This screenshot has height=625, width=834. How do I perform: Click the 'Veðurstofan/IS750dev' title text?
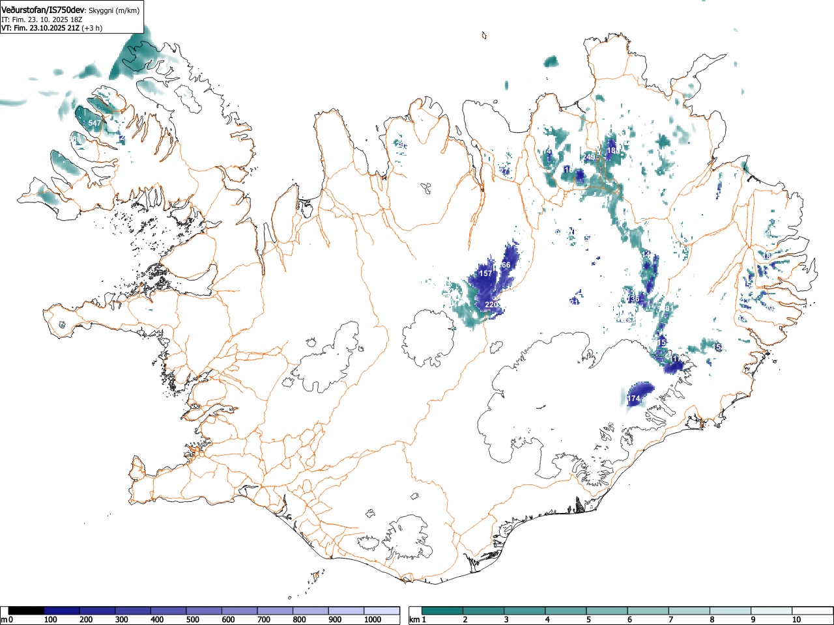click(43, 10)
